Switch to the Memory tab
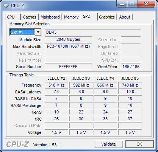 pos(71,17)
